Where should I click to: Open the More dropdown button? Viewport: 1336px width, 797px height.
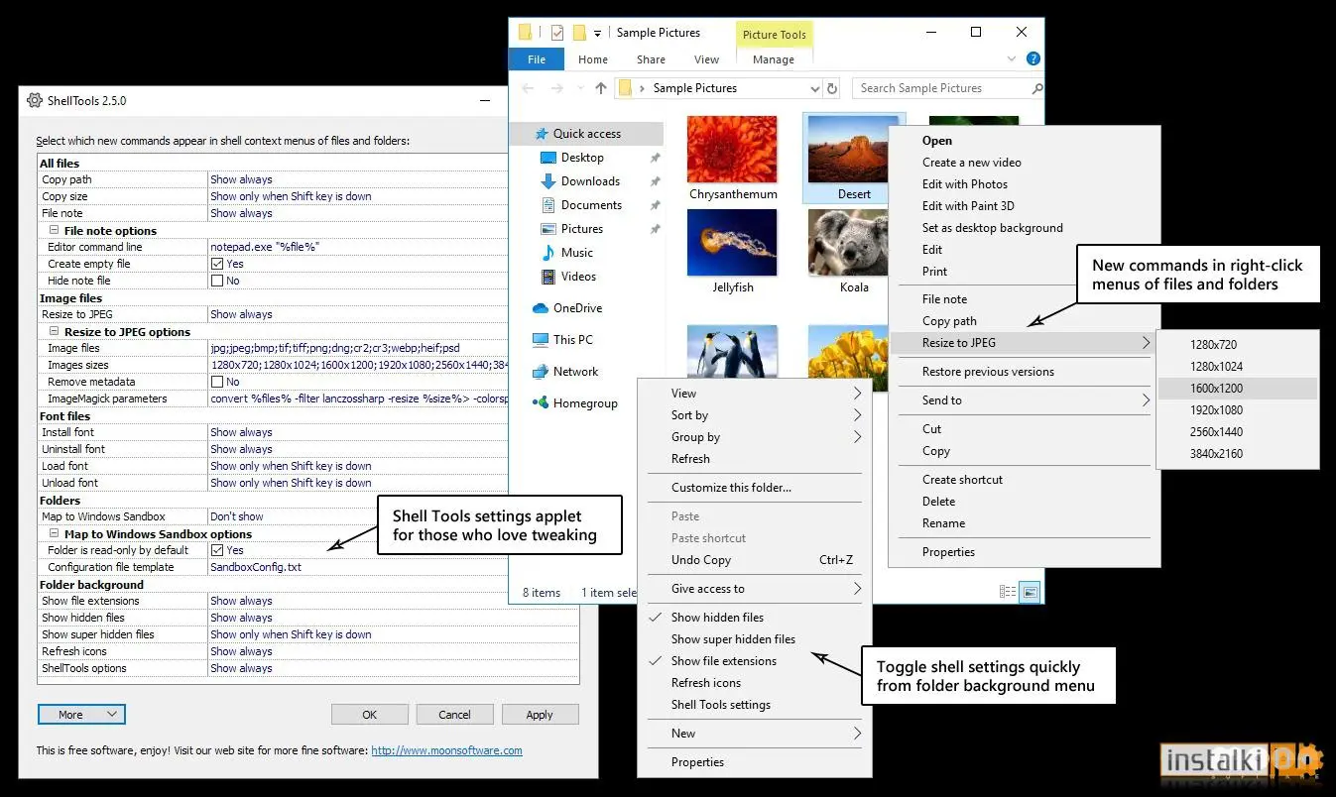pos(81,715)
